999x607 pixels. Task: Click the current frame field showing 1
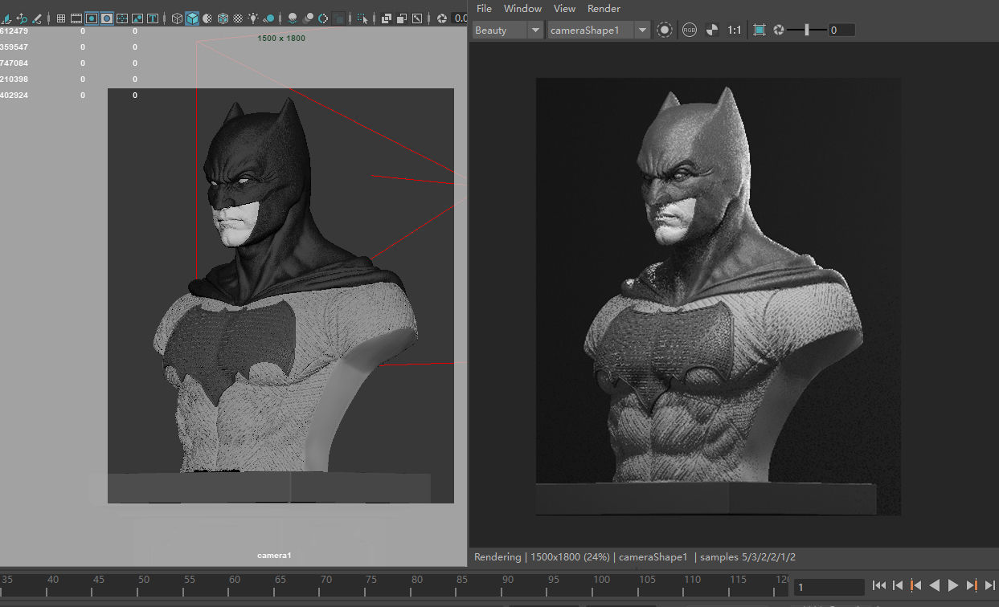point(829,587)
